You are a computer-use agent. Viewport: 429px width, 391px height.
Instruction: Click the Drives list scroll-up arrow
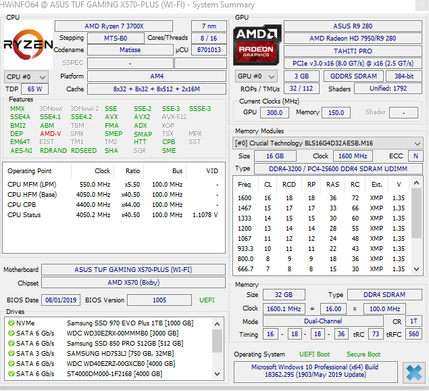coord(218,324)
